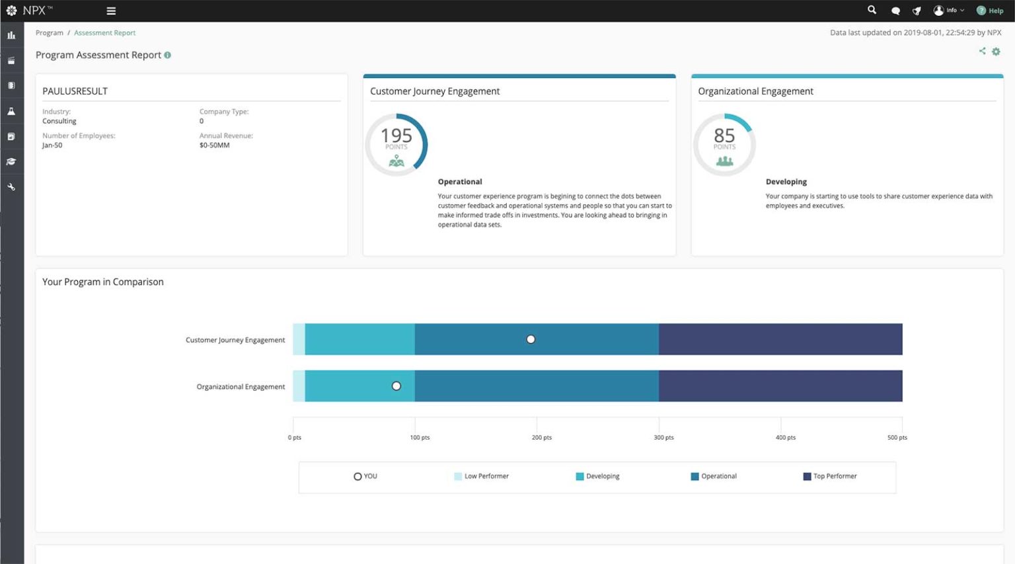Open the graduation cap learning section
Screen dimensions: 1015x564
point(11,161)
